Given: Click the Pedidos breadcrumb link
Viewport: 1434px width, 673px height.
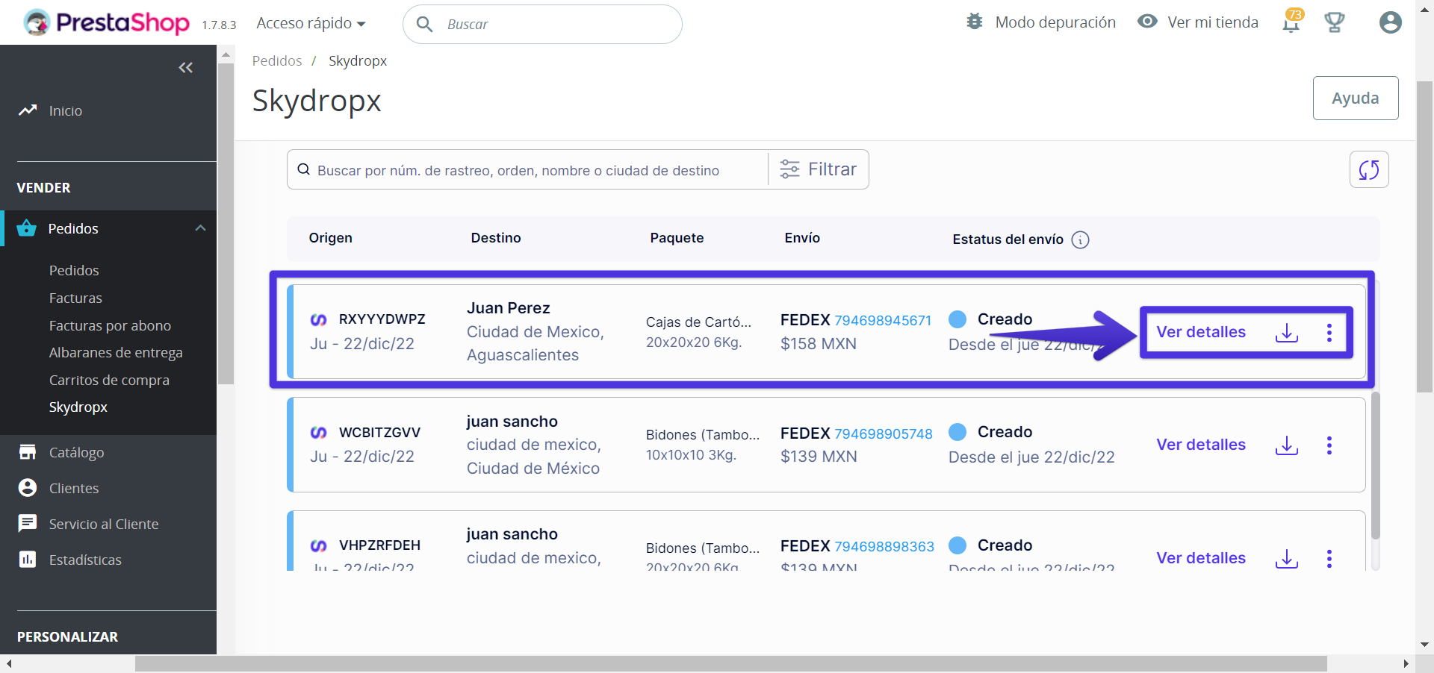Looking at the screenshot, I should click(277, 60).
